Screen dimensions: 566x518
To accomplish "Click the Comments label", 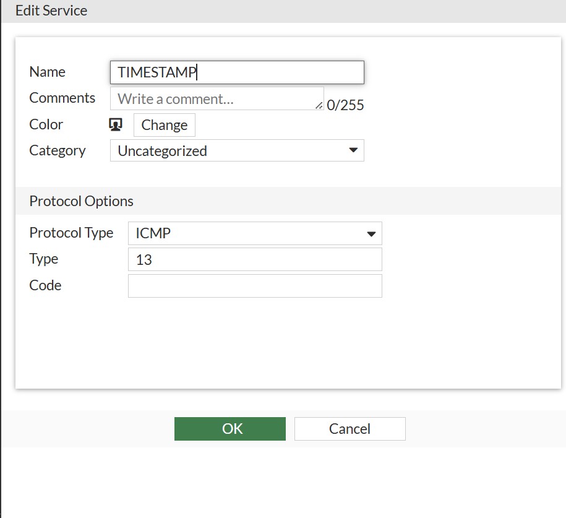I will tap(62, 98).
